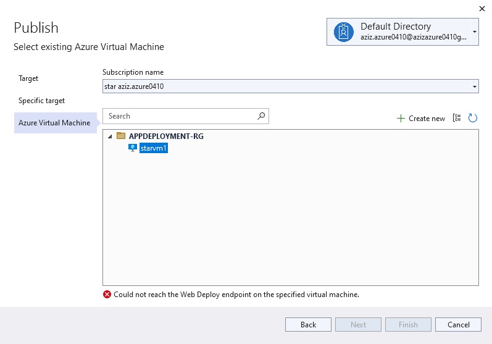Click the subscription value star aziz.azure0410
This screenshot has width=492, height=344.
tap(134, 86)
